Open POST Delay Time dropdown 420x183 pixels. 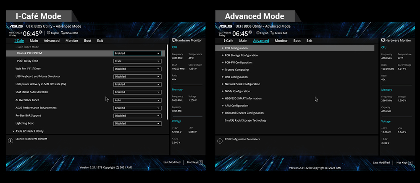coord(137,61)
